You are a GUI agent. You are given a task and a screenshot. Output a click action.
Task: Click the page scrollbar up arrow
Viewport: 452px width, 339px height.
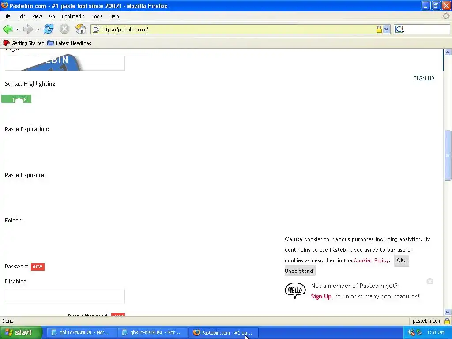click(448, 52)
